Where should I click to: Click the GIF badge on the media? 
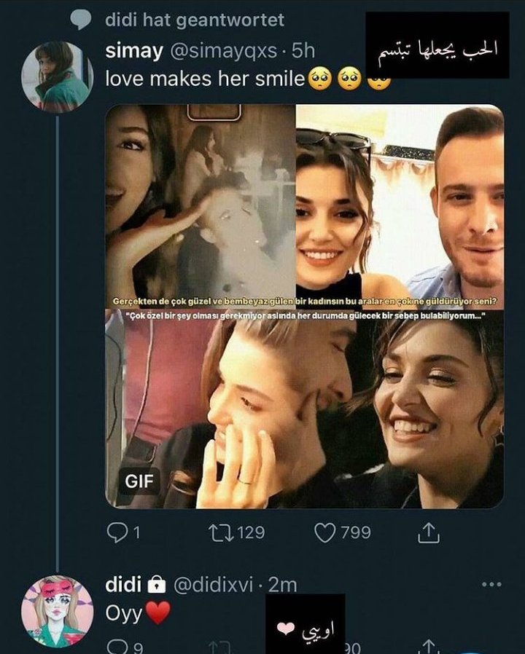click(x=139, y=481)
